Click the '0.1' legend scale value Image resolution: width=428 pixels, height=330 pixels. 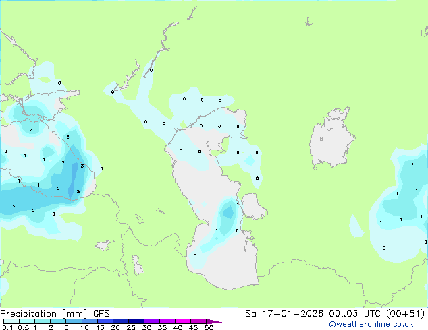(7, 327)
